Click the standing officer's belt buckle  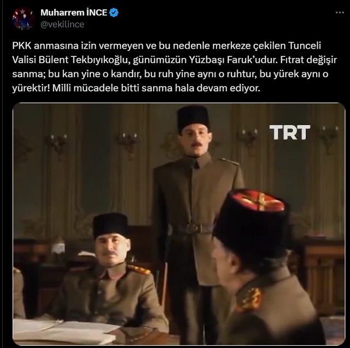(x=192, y=228)
